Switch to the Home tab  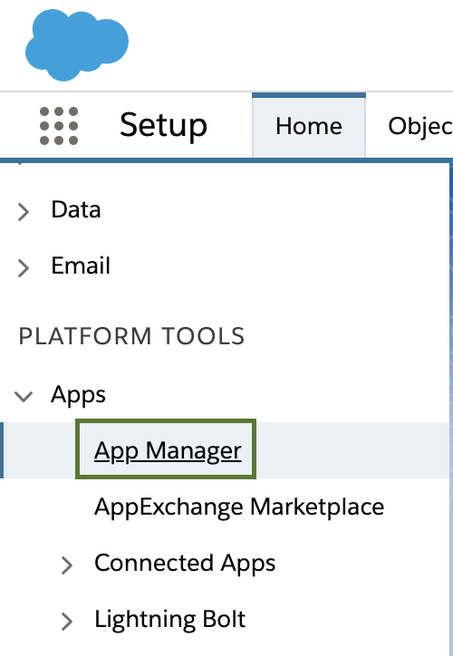click(309, 126)
